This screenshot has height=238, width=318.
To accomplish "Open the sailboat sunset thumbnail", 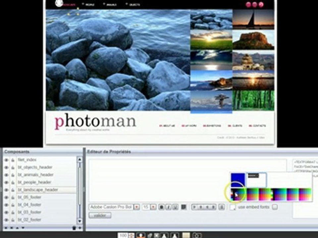I will 253,20.
